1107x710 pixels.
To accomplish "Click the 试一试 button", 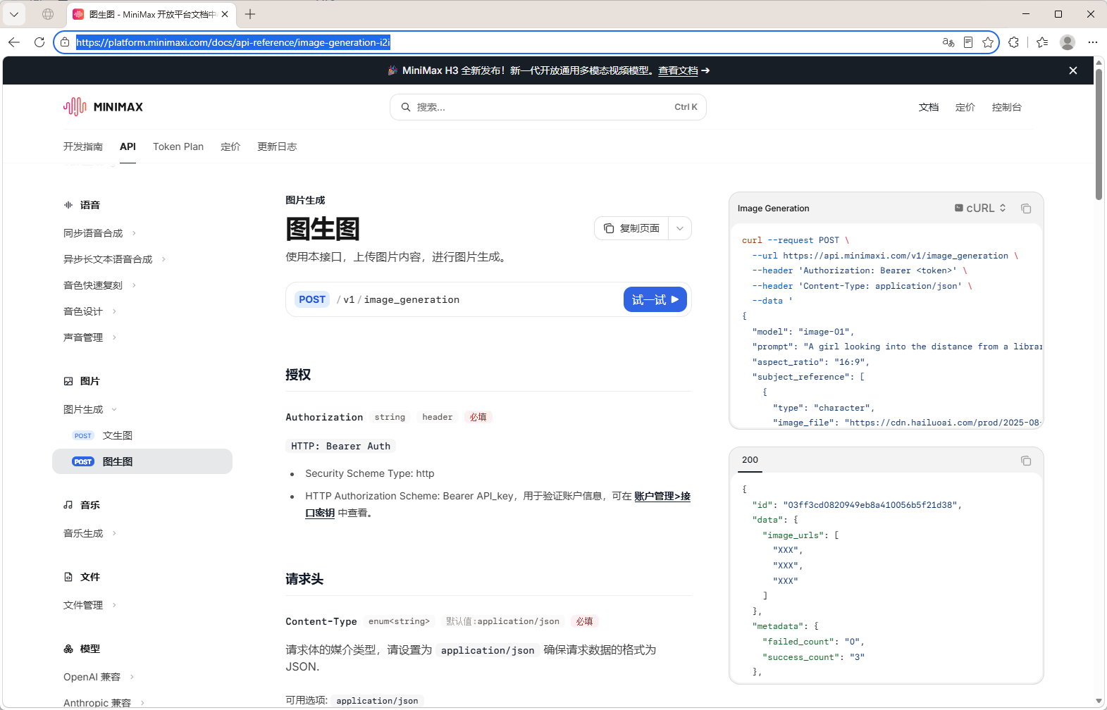I will [655, 299].
